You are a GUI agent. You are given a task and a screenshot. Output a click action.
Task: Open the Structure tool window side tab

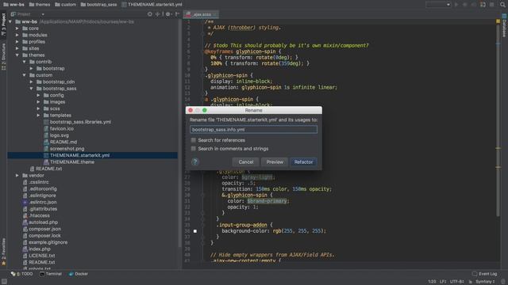point(3,56)
